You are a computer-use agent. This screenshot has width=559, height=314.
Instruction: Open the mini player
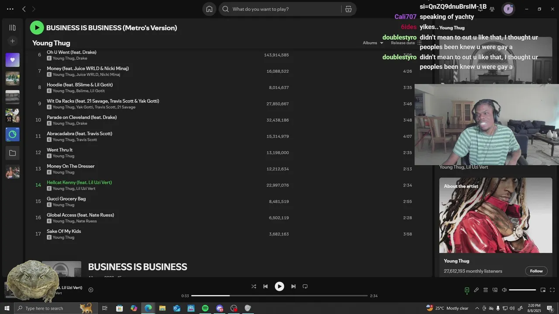click(x=543, y=290)
